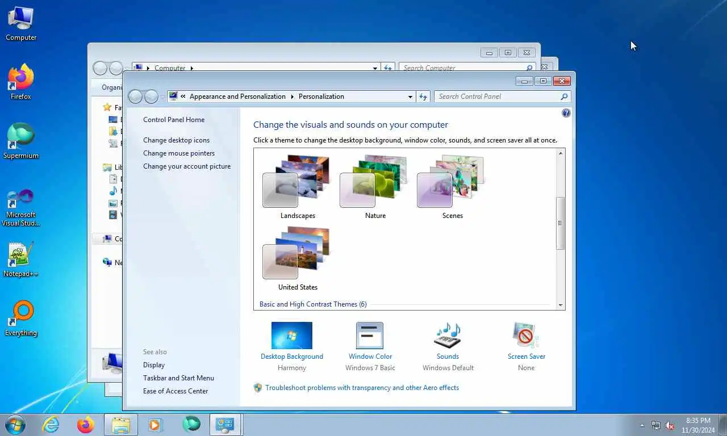Open the Computer desktop icon
The width and height of the screenshot is (727, 436).
pos(21,24)
